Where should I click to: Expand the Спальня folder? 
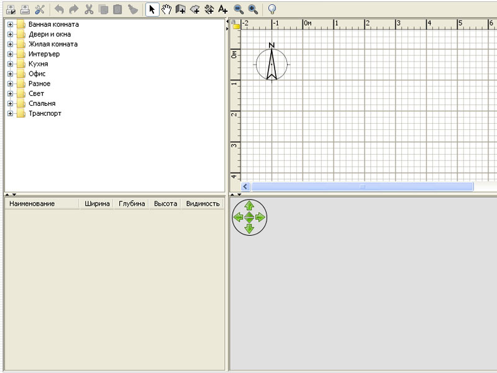point(10,103)
